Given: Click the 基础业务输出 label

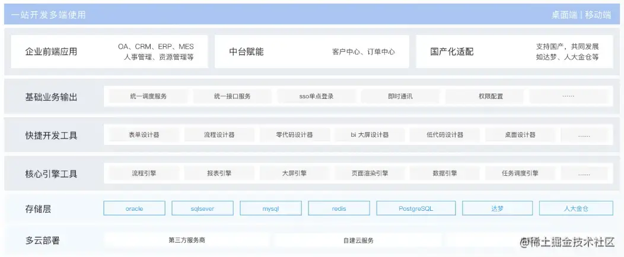Looking at the screenshot, I should click(51, 97).
